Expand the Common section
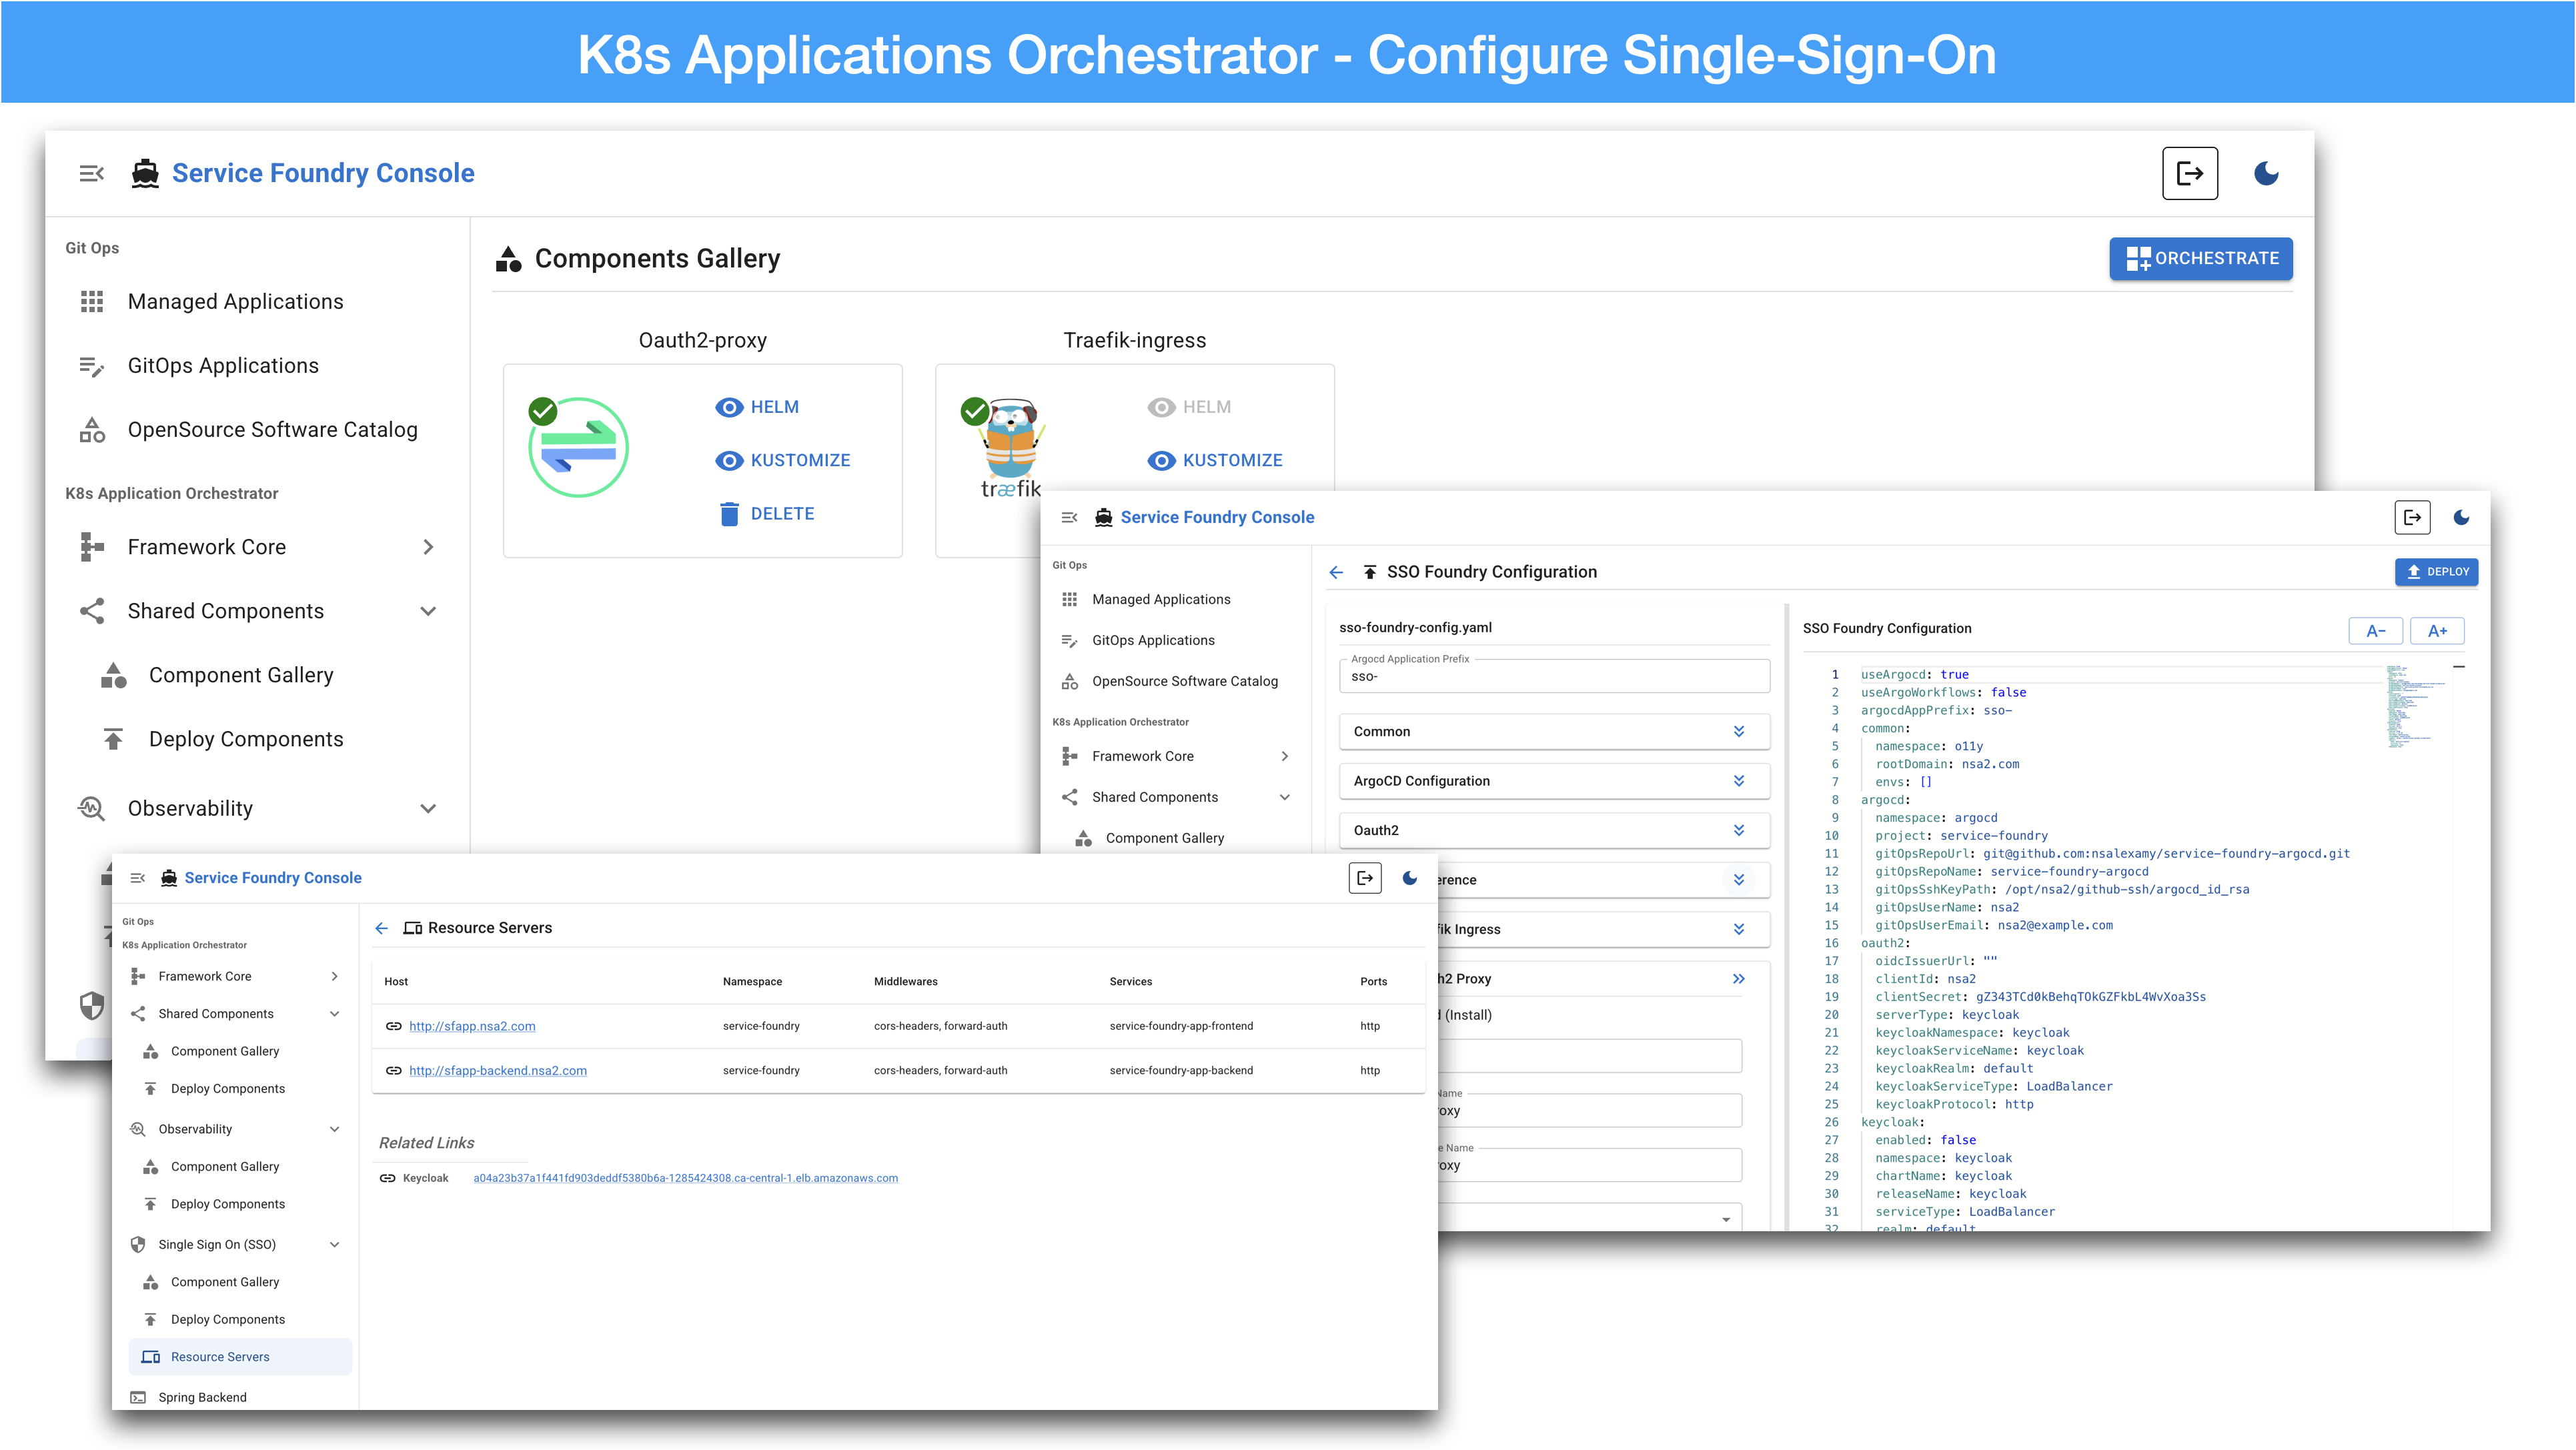The width and height of the screenshot is (2576, 1450). (1554, 731)
